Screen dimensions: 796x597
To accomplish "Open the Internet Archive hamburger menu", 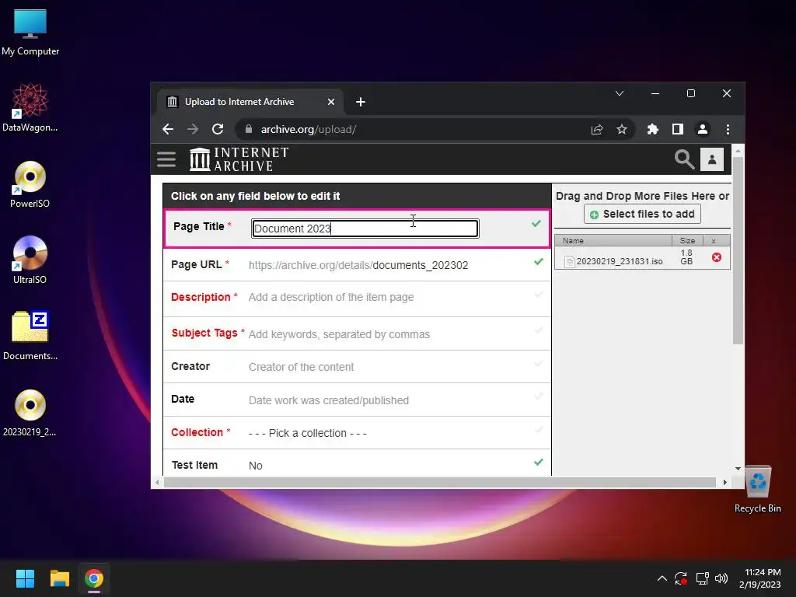I will point(166,159).
